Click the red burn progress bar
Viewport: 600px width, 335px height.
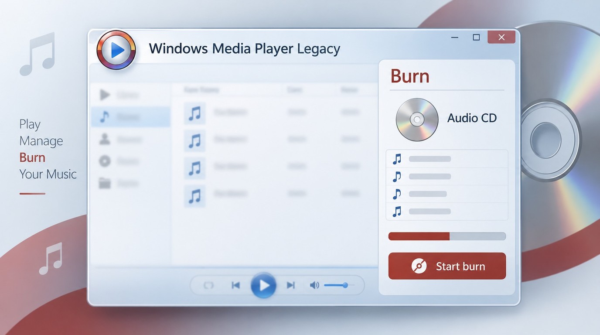pyautogui.click(x=447, y=236)
